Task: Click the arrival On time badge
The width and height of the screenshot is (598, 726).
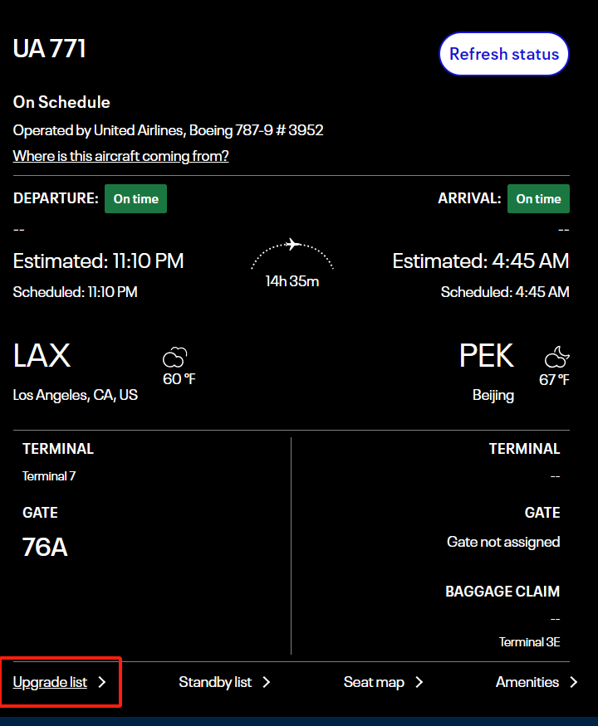Action: click(538, 199)
